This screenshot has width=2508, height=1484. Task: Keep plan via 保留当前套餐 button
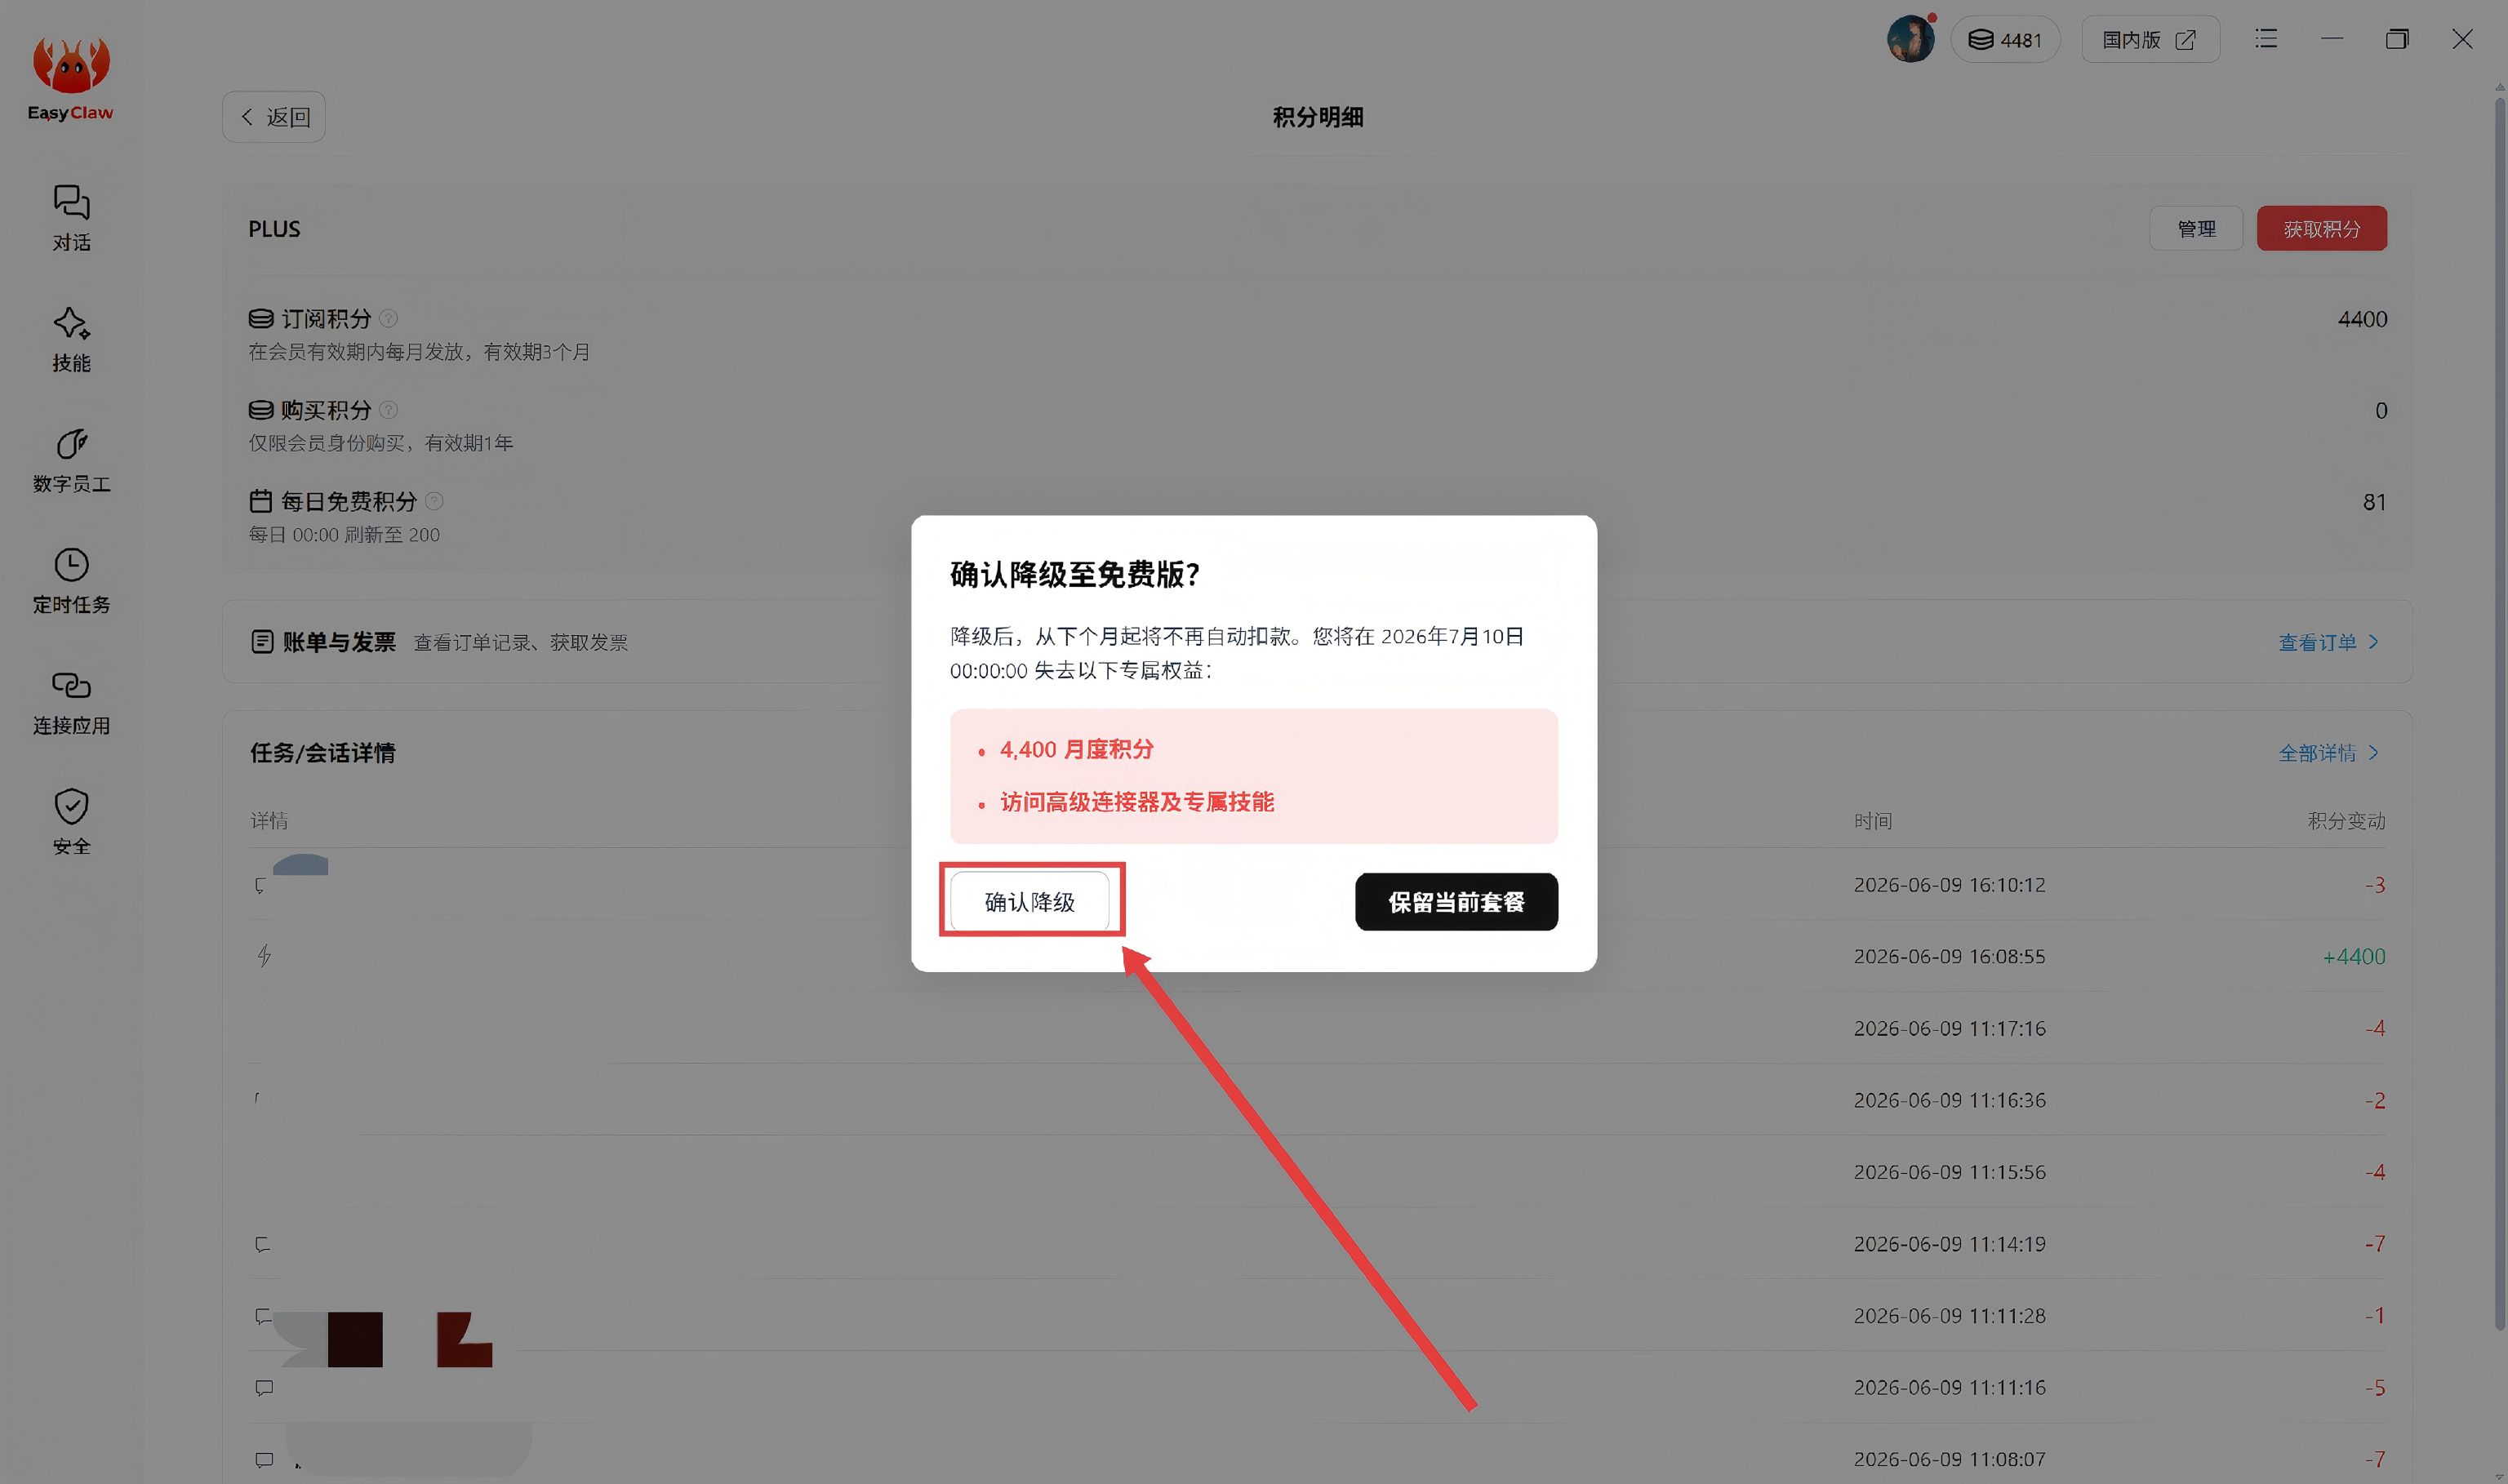1456,902
